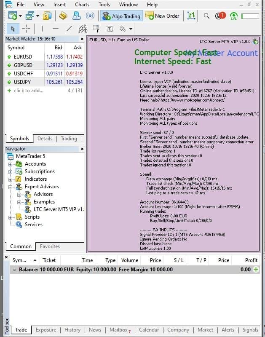
Task: Expand the Advisors subfolder
Action: point(19,195)
